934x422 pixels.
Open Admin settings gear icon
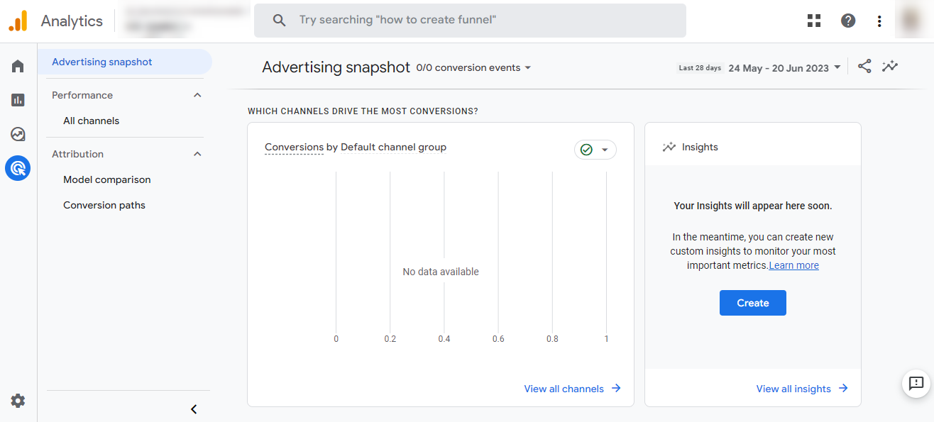[x=18, y=401]
